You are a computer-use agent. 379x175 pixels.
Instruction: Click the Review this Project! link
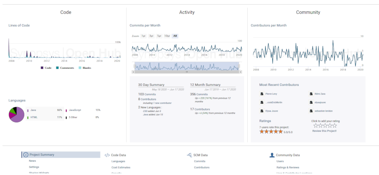[x=325, y=131]
